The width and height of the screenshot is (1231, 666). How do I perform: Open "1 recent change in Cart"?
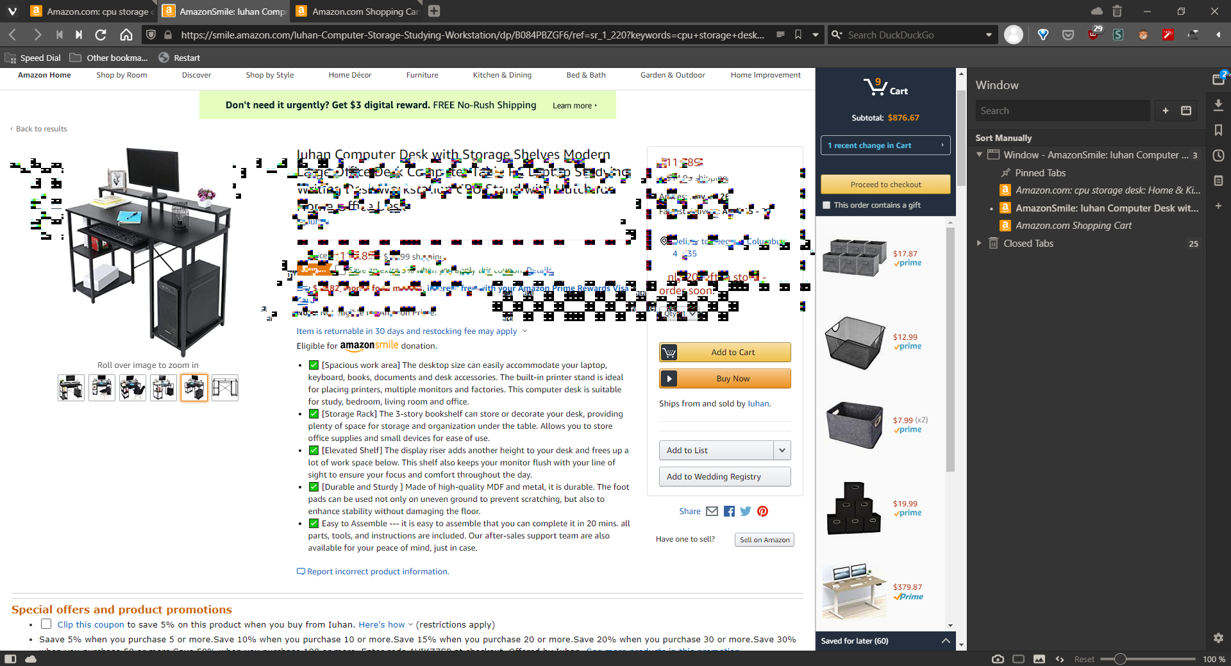tap(885, 146)
